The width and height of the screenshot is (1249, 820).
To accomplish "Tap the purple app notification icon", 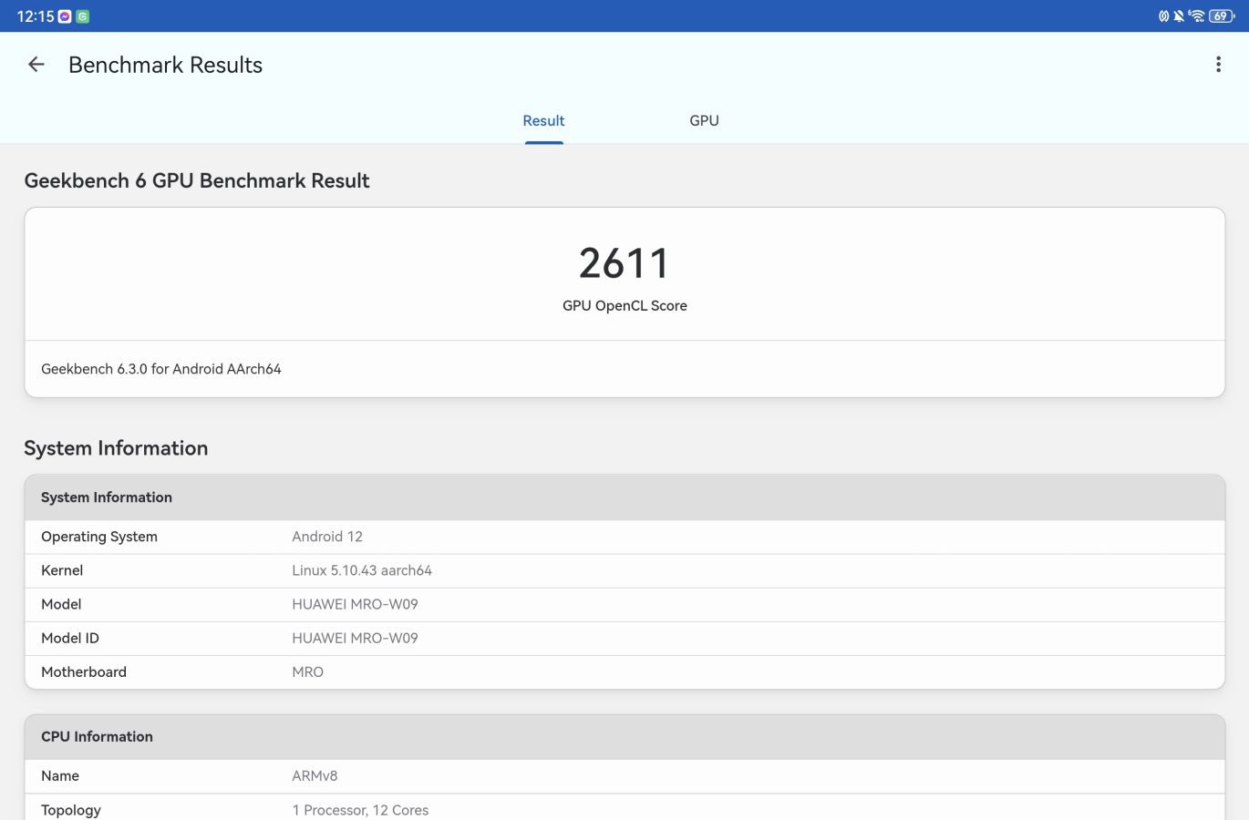I will pos(65,16).
